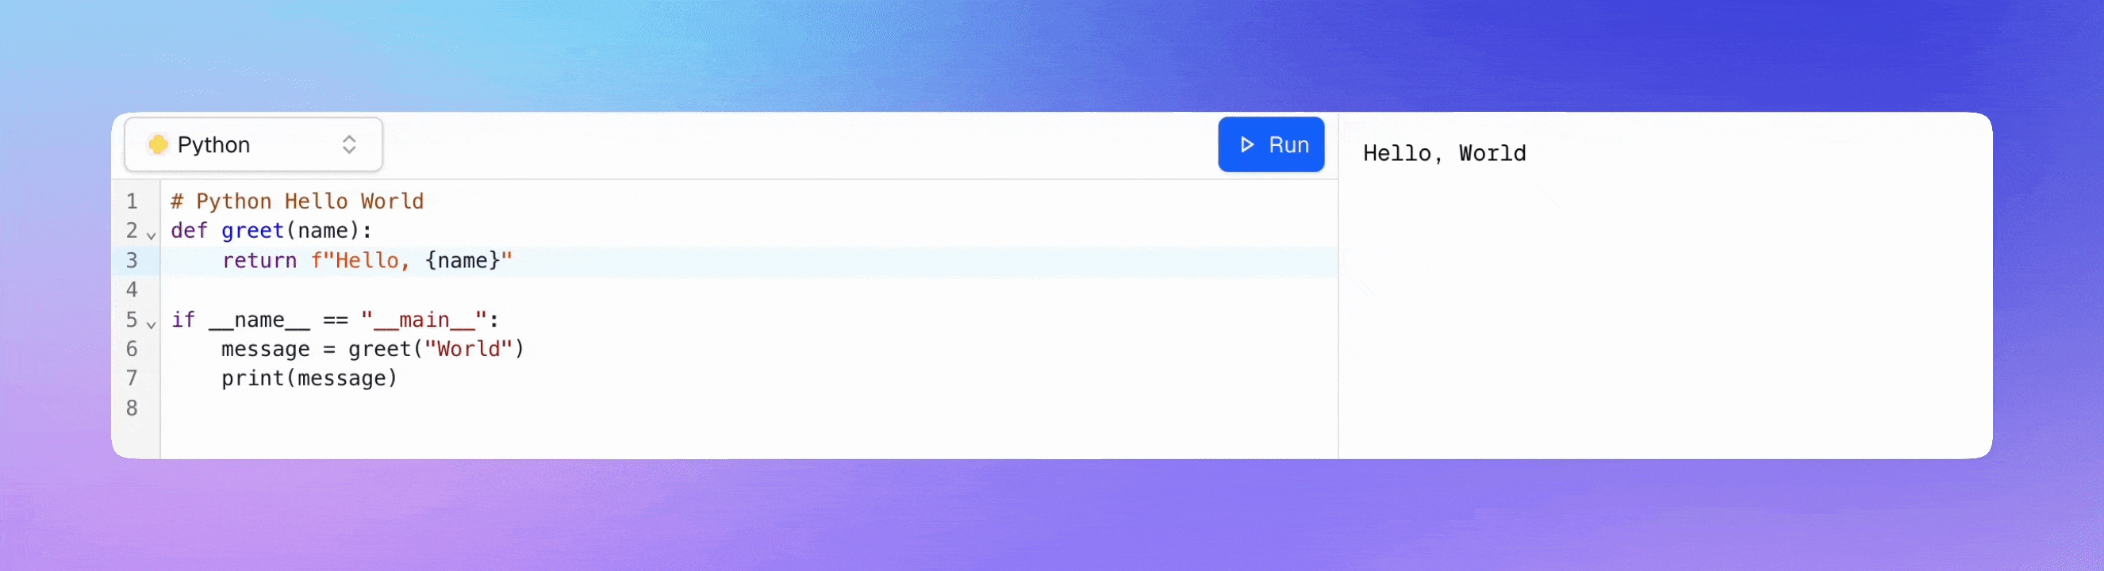Click the play triangle icon on Run

(x=1247, y=144)
